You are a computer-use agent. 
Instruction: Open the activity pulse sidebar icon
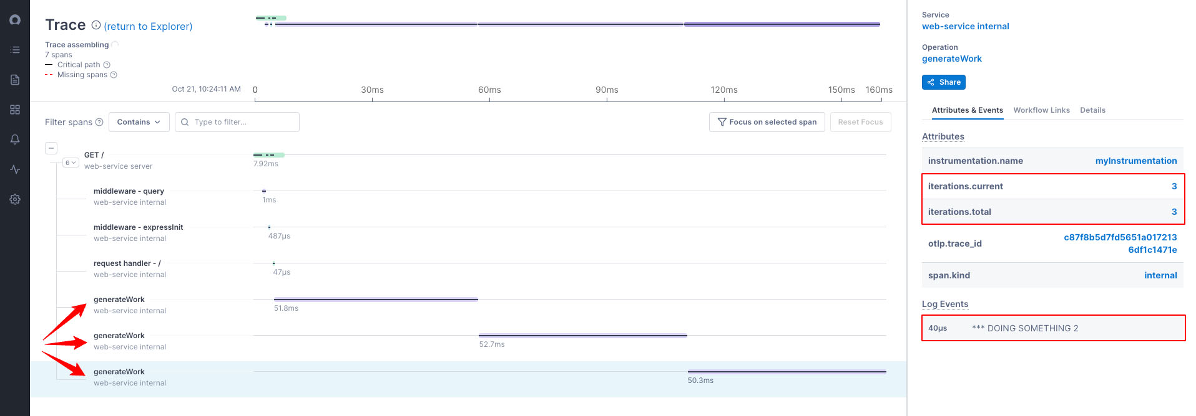15,169
